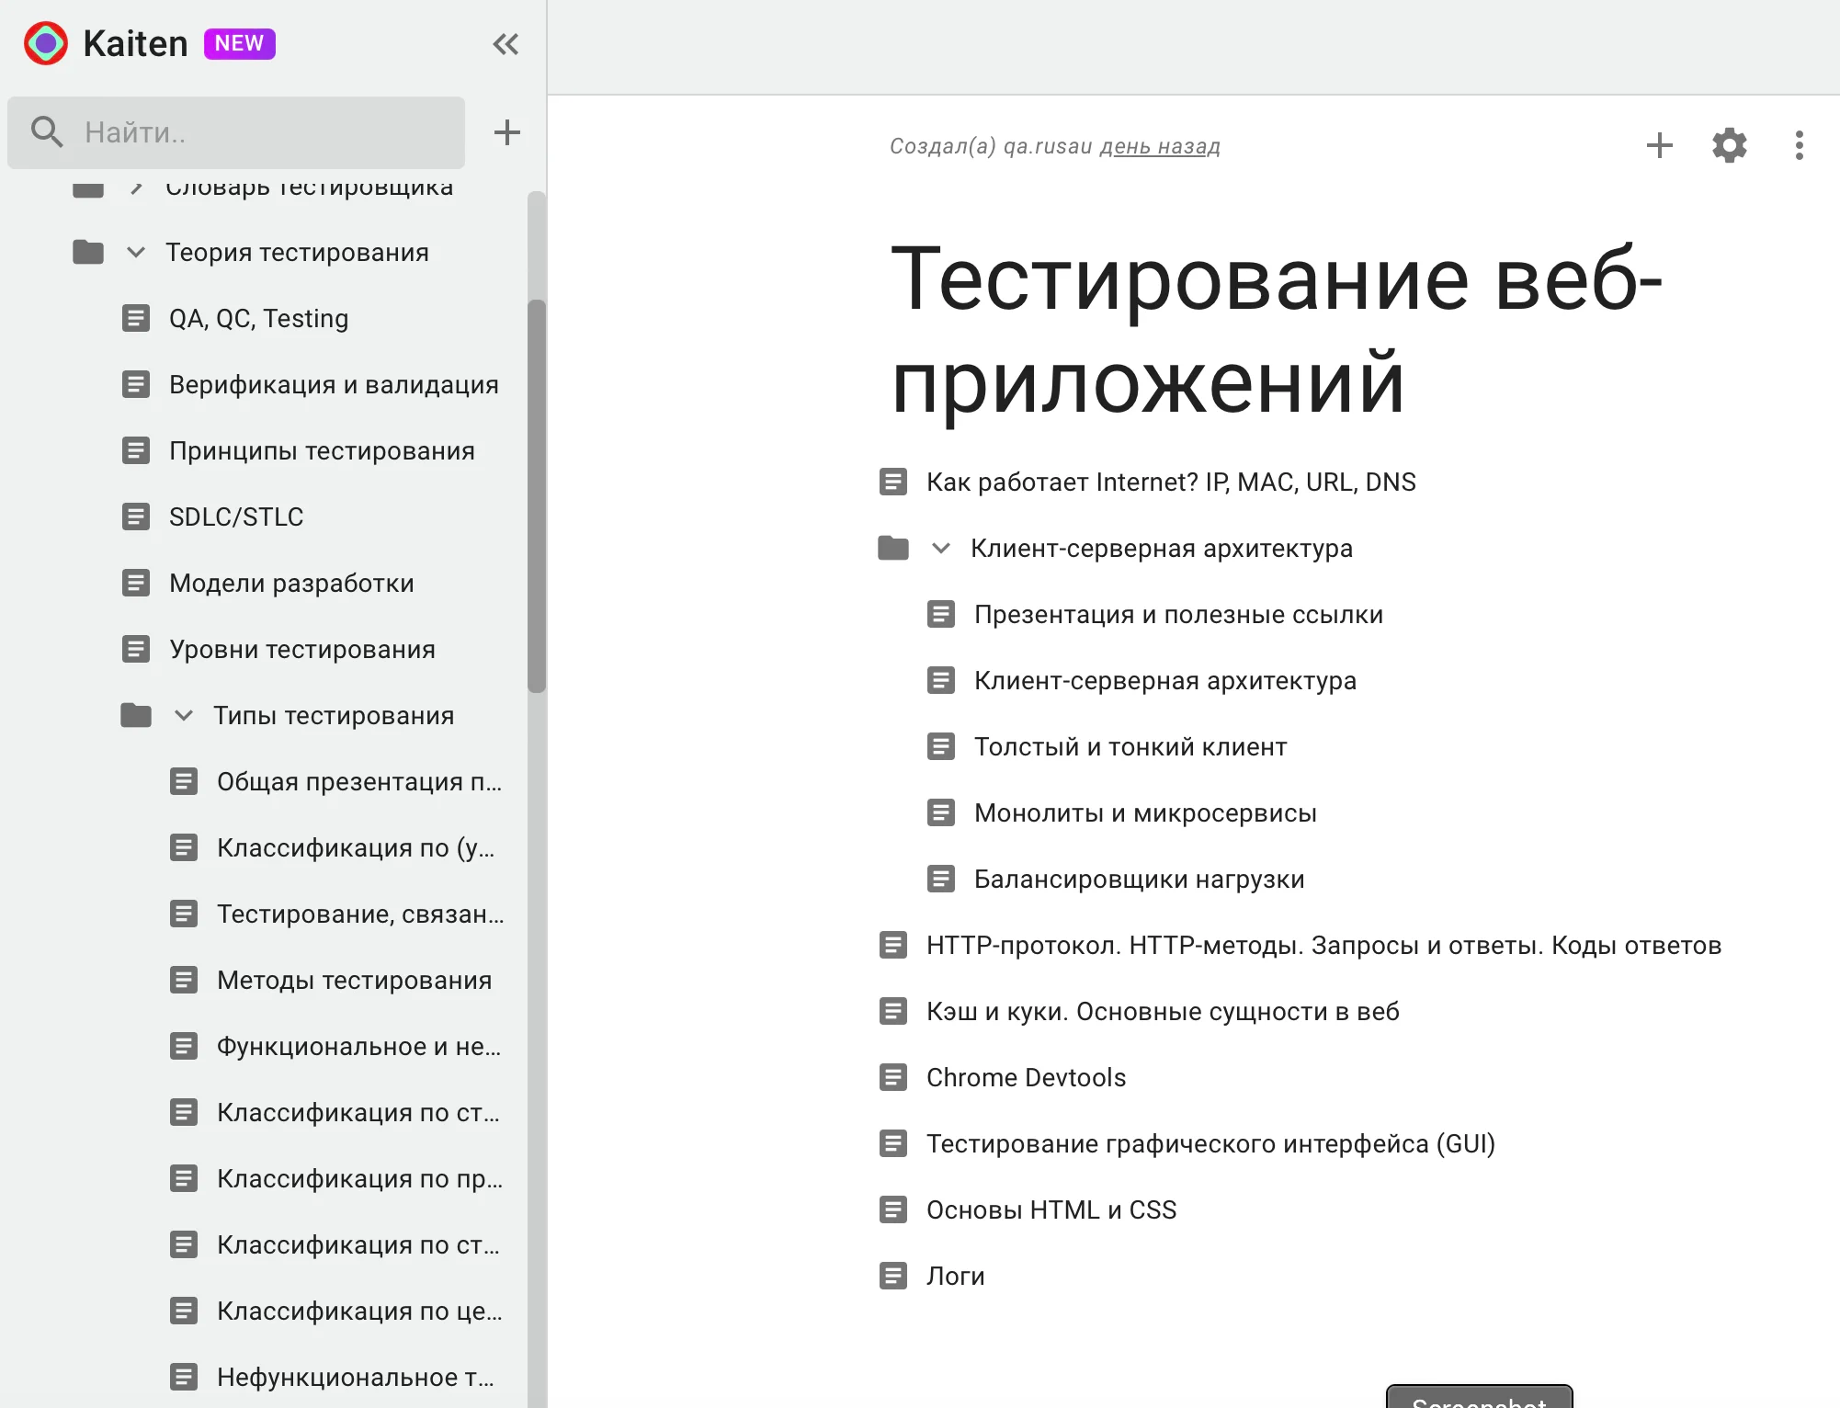
Task: Click the add plus icon in the document header
Action: (x=1659, y=145)
